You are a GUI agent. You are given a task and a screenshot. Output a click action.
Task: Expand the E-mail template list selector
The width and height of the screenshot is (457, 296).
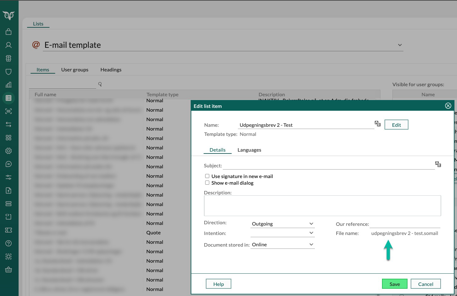click(400, 45)
